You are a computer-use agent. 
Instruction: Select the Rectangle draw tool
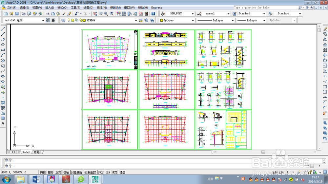(x=3, y=50)
